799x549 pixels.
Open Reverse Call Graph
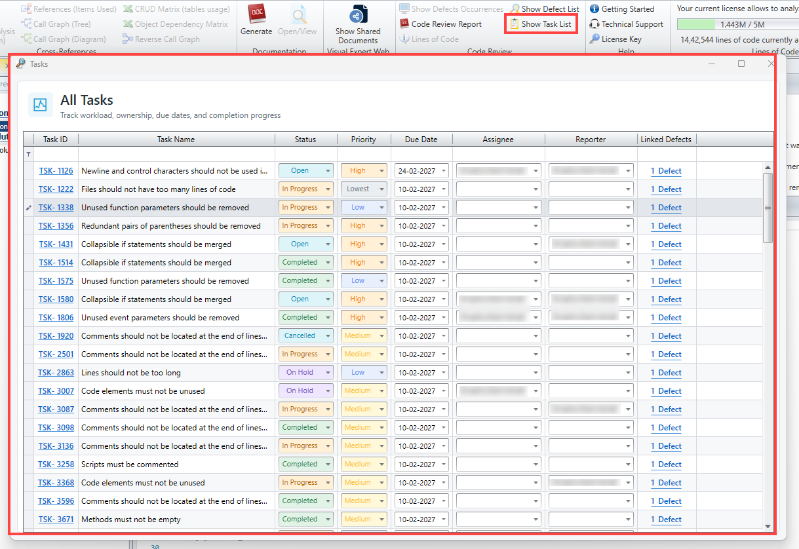(x=161, y=39)
